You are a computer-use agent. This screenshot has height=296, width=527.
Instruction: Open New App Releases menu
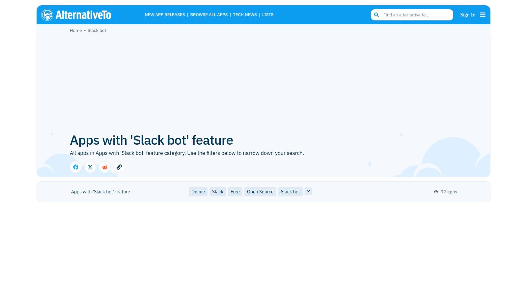click(165, 15)
